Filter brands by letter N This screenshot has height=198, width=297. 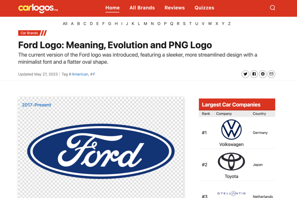[152, 24]
